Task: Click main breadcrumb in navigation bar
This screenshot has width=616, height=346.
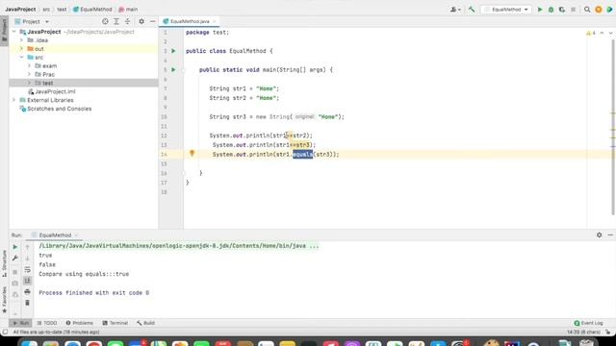Action: 129,9
